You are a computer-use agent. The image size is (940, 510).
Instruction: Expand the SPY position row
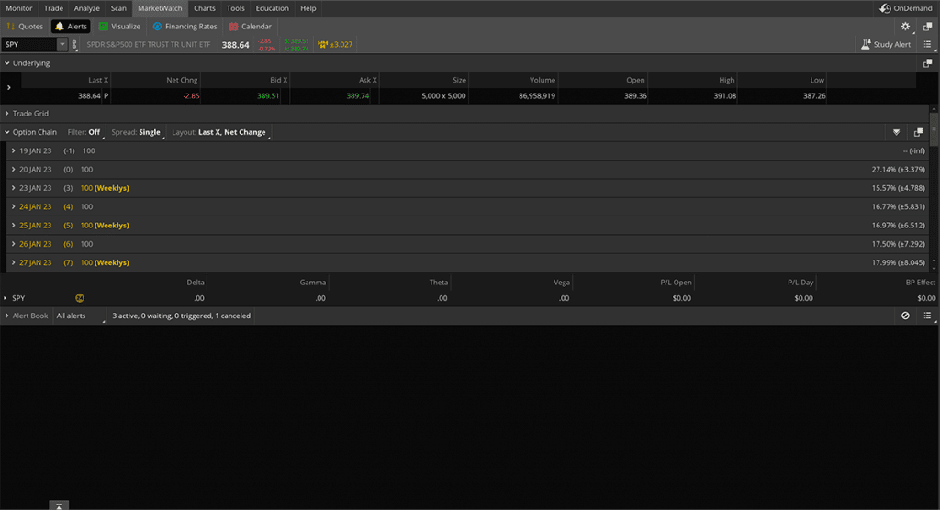point(6,298)
